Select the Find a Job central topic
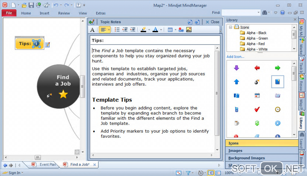 click(x=59, y=86)
